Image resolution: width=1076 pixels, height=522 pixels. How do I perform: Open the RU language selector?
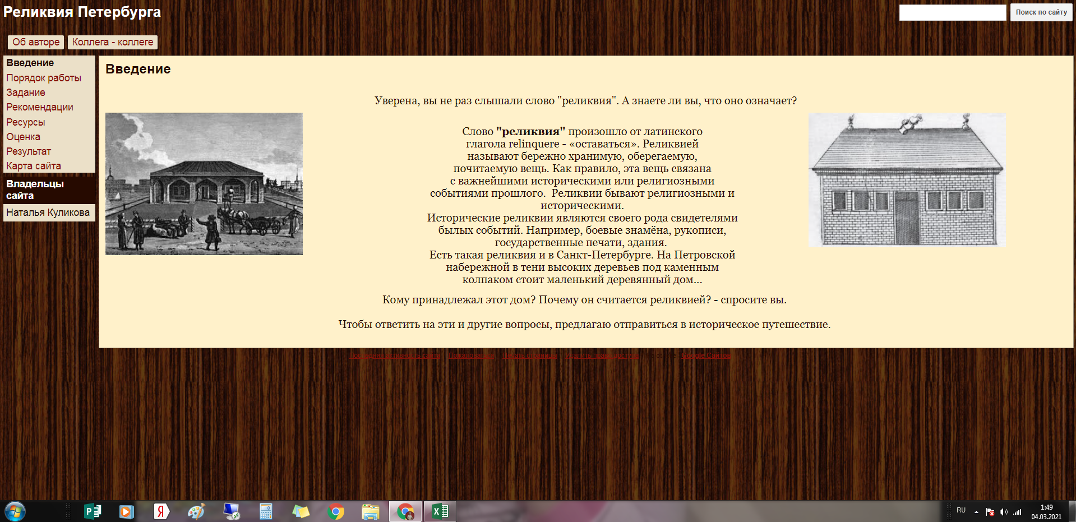(x=961, y=510)
